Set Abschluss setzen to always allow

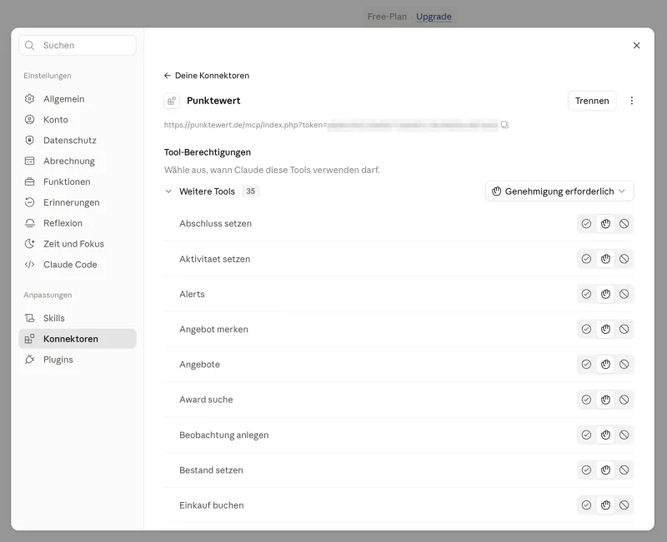586,224
